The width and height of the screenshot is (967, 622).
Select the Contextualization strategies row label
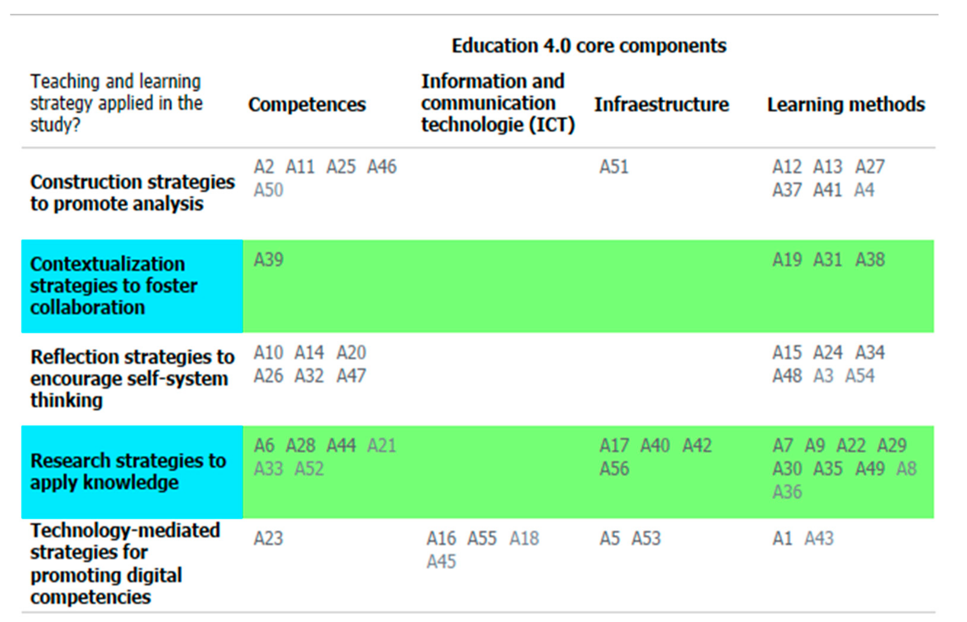113,285
